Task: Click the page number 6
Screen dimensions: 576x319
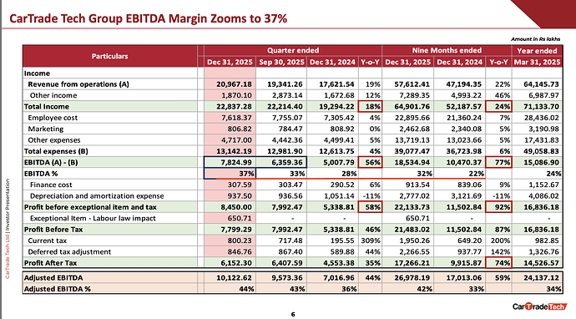Action: coord(293,314)
